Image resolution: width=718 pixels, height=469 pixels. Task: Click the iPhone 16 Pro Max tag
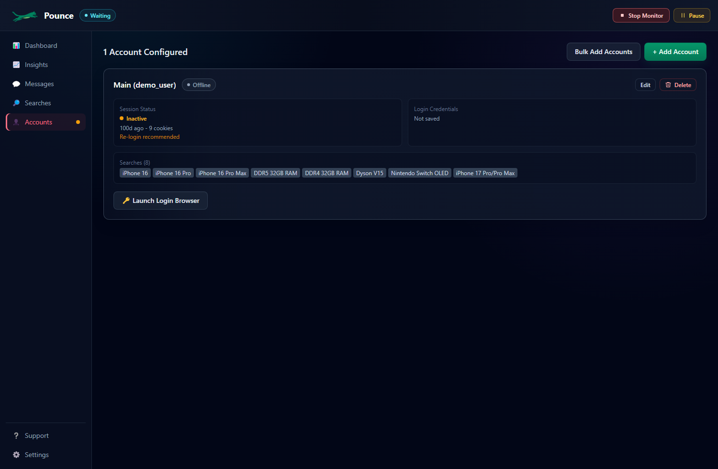222,173
